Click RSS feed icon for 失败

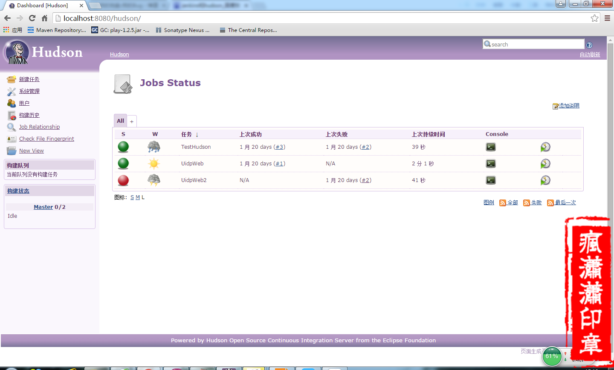527,203
